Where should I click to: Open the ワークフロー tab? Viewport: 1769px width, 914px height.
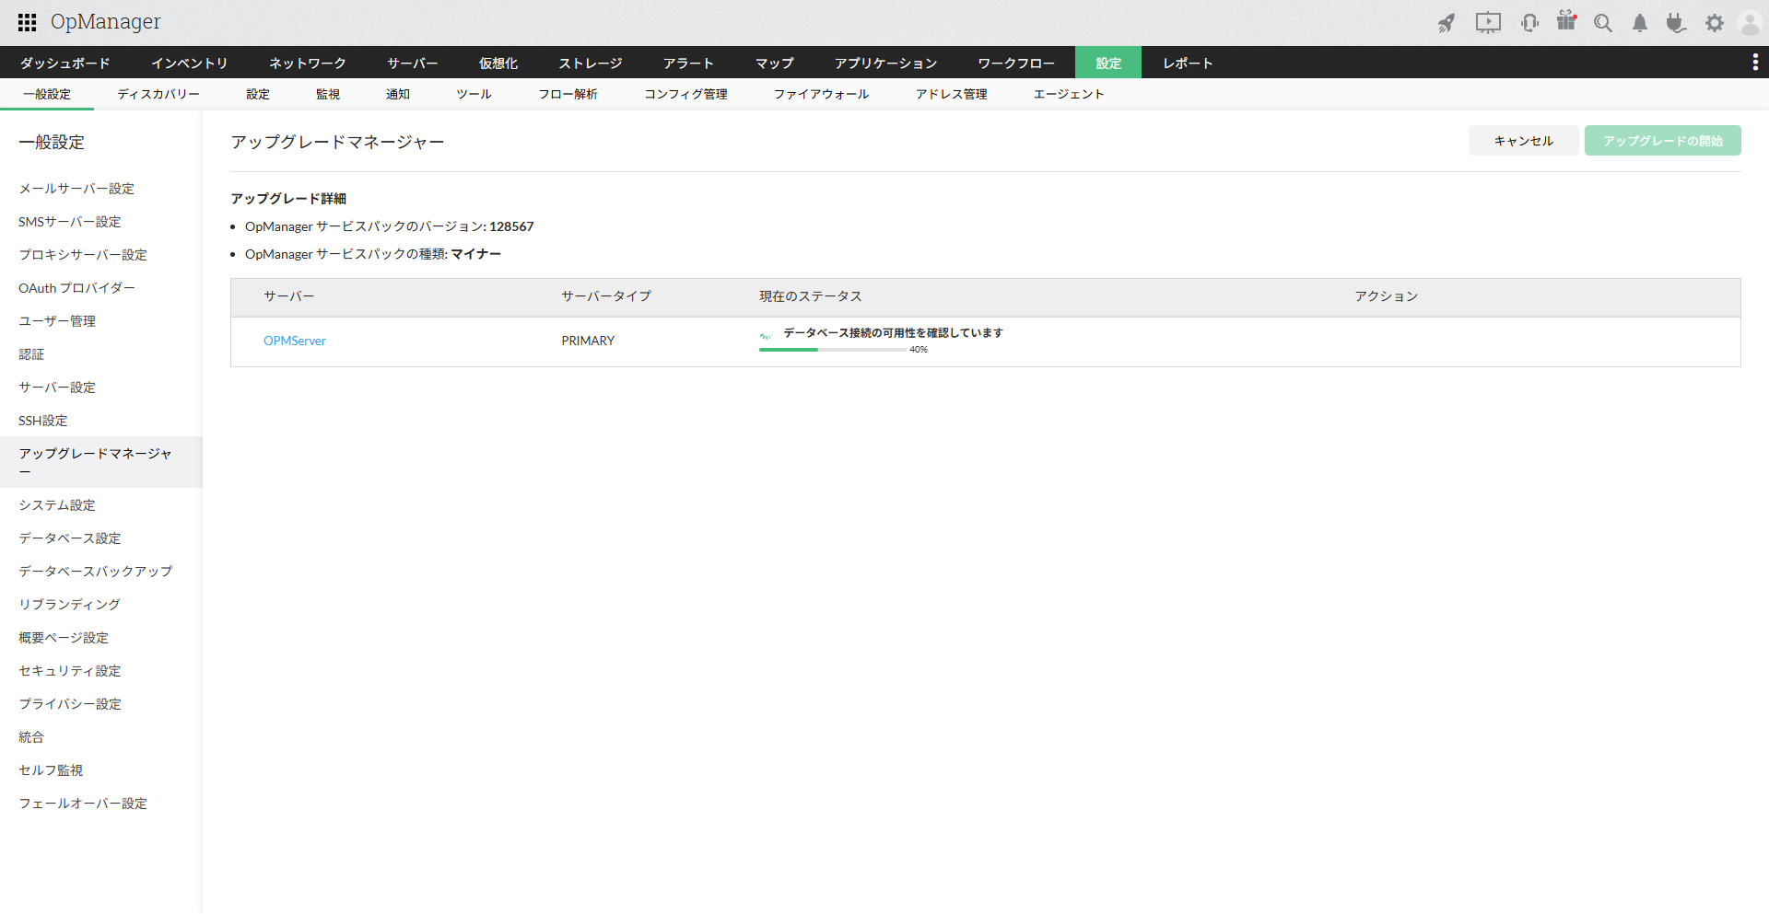[x=1016, y=63]
